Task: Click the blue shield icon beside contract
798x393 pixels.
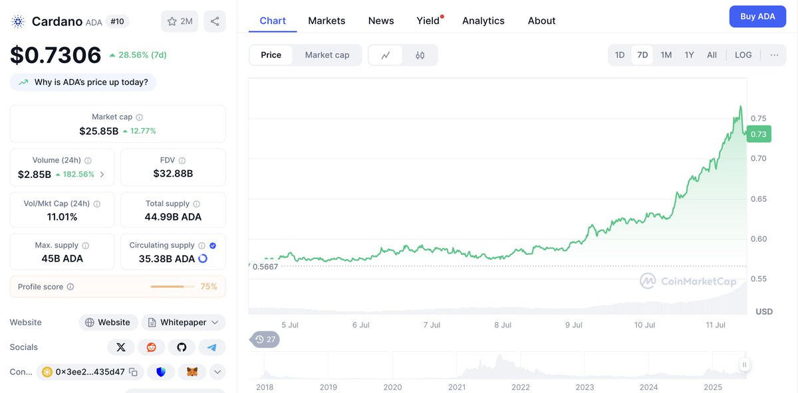Action: pyautogui.click(x=161, y=372)
